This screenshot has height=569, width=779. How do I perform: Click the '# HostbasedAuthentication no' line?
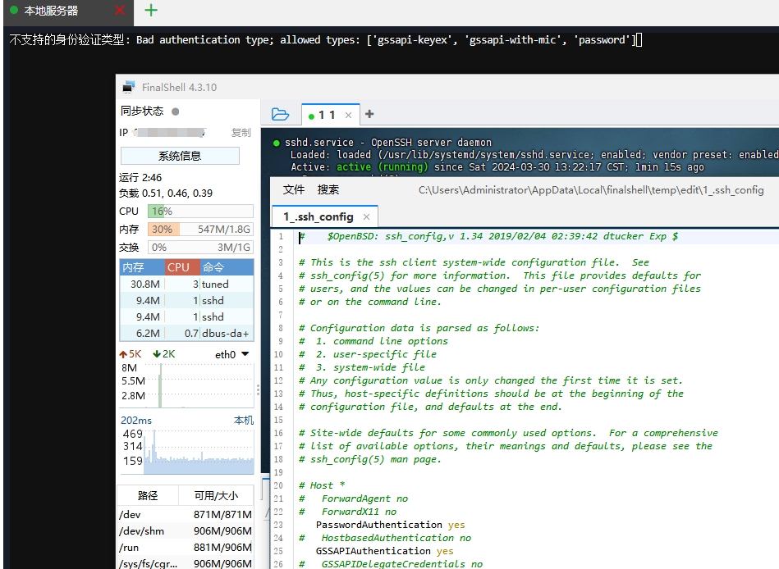(x=385, y=538)
